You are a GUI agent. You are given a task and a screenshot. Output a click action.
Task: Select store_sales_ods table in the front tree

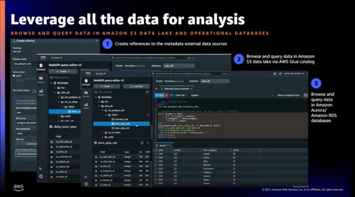pyautogui.click(x=122, y=124)
